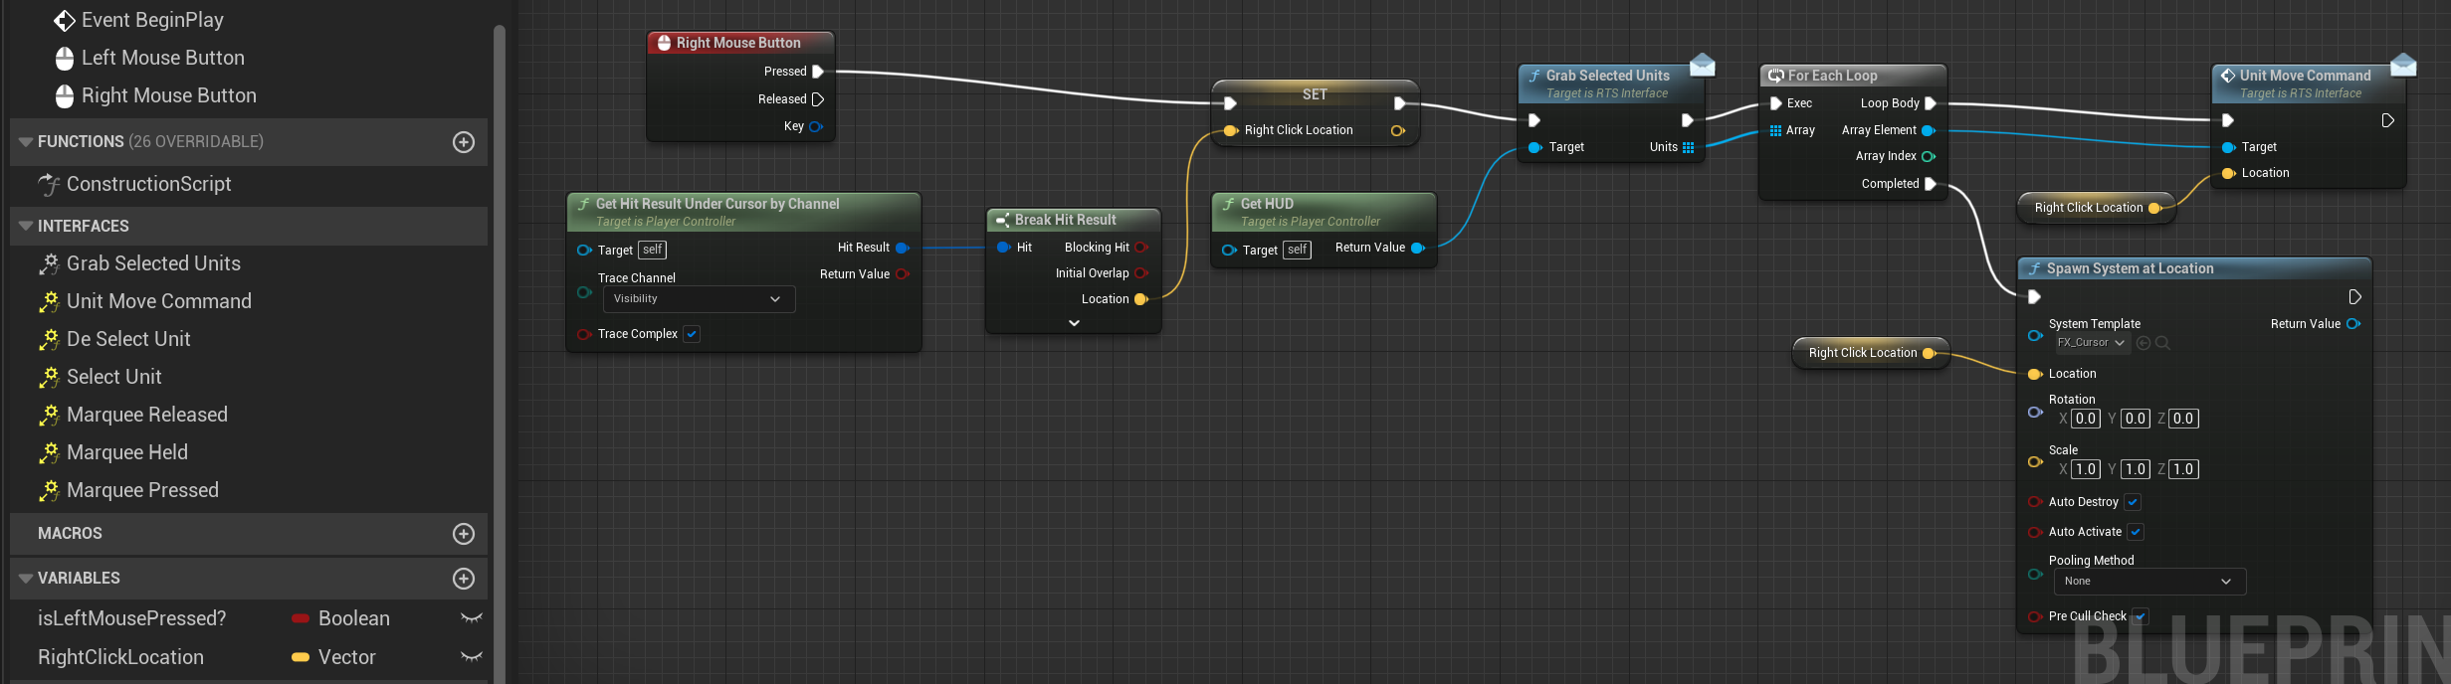
Task: Add a new variable with plus icon
Action: point(464,579)
